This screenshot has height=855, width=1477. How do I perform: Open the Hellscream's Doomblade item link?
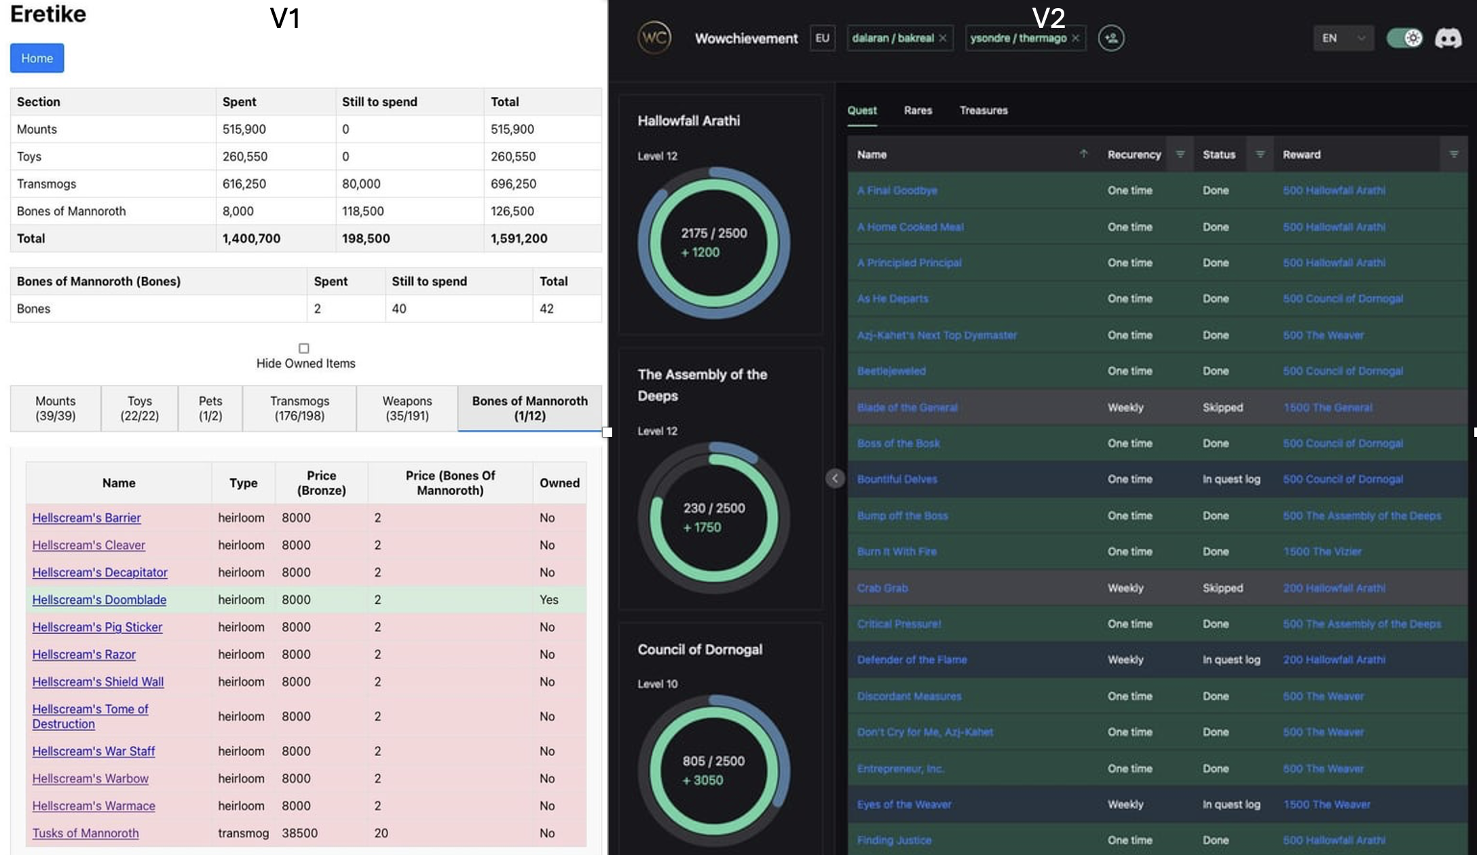coord(99,599)
